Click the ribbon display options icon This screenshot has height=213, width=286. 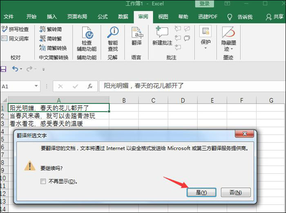coord(227,3)
